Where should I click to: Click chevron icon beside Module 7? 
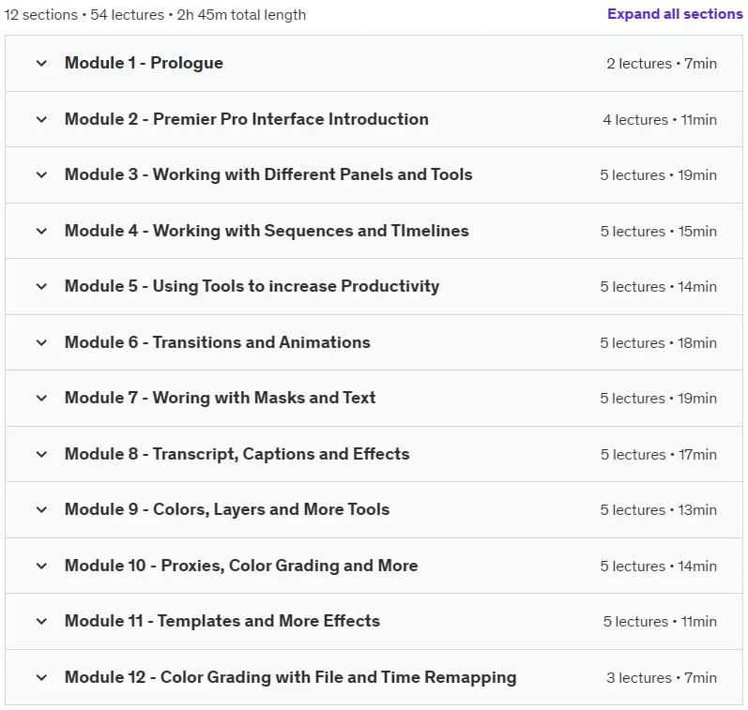pos(41,398)
